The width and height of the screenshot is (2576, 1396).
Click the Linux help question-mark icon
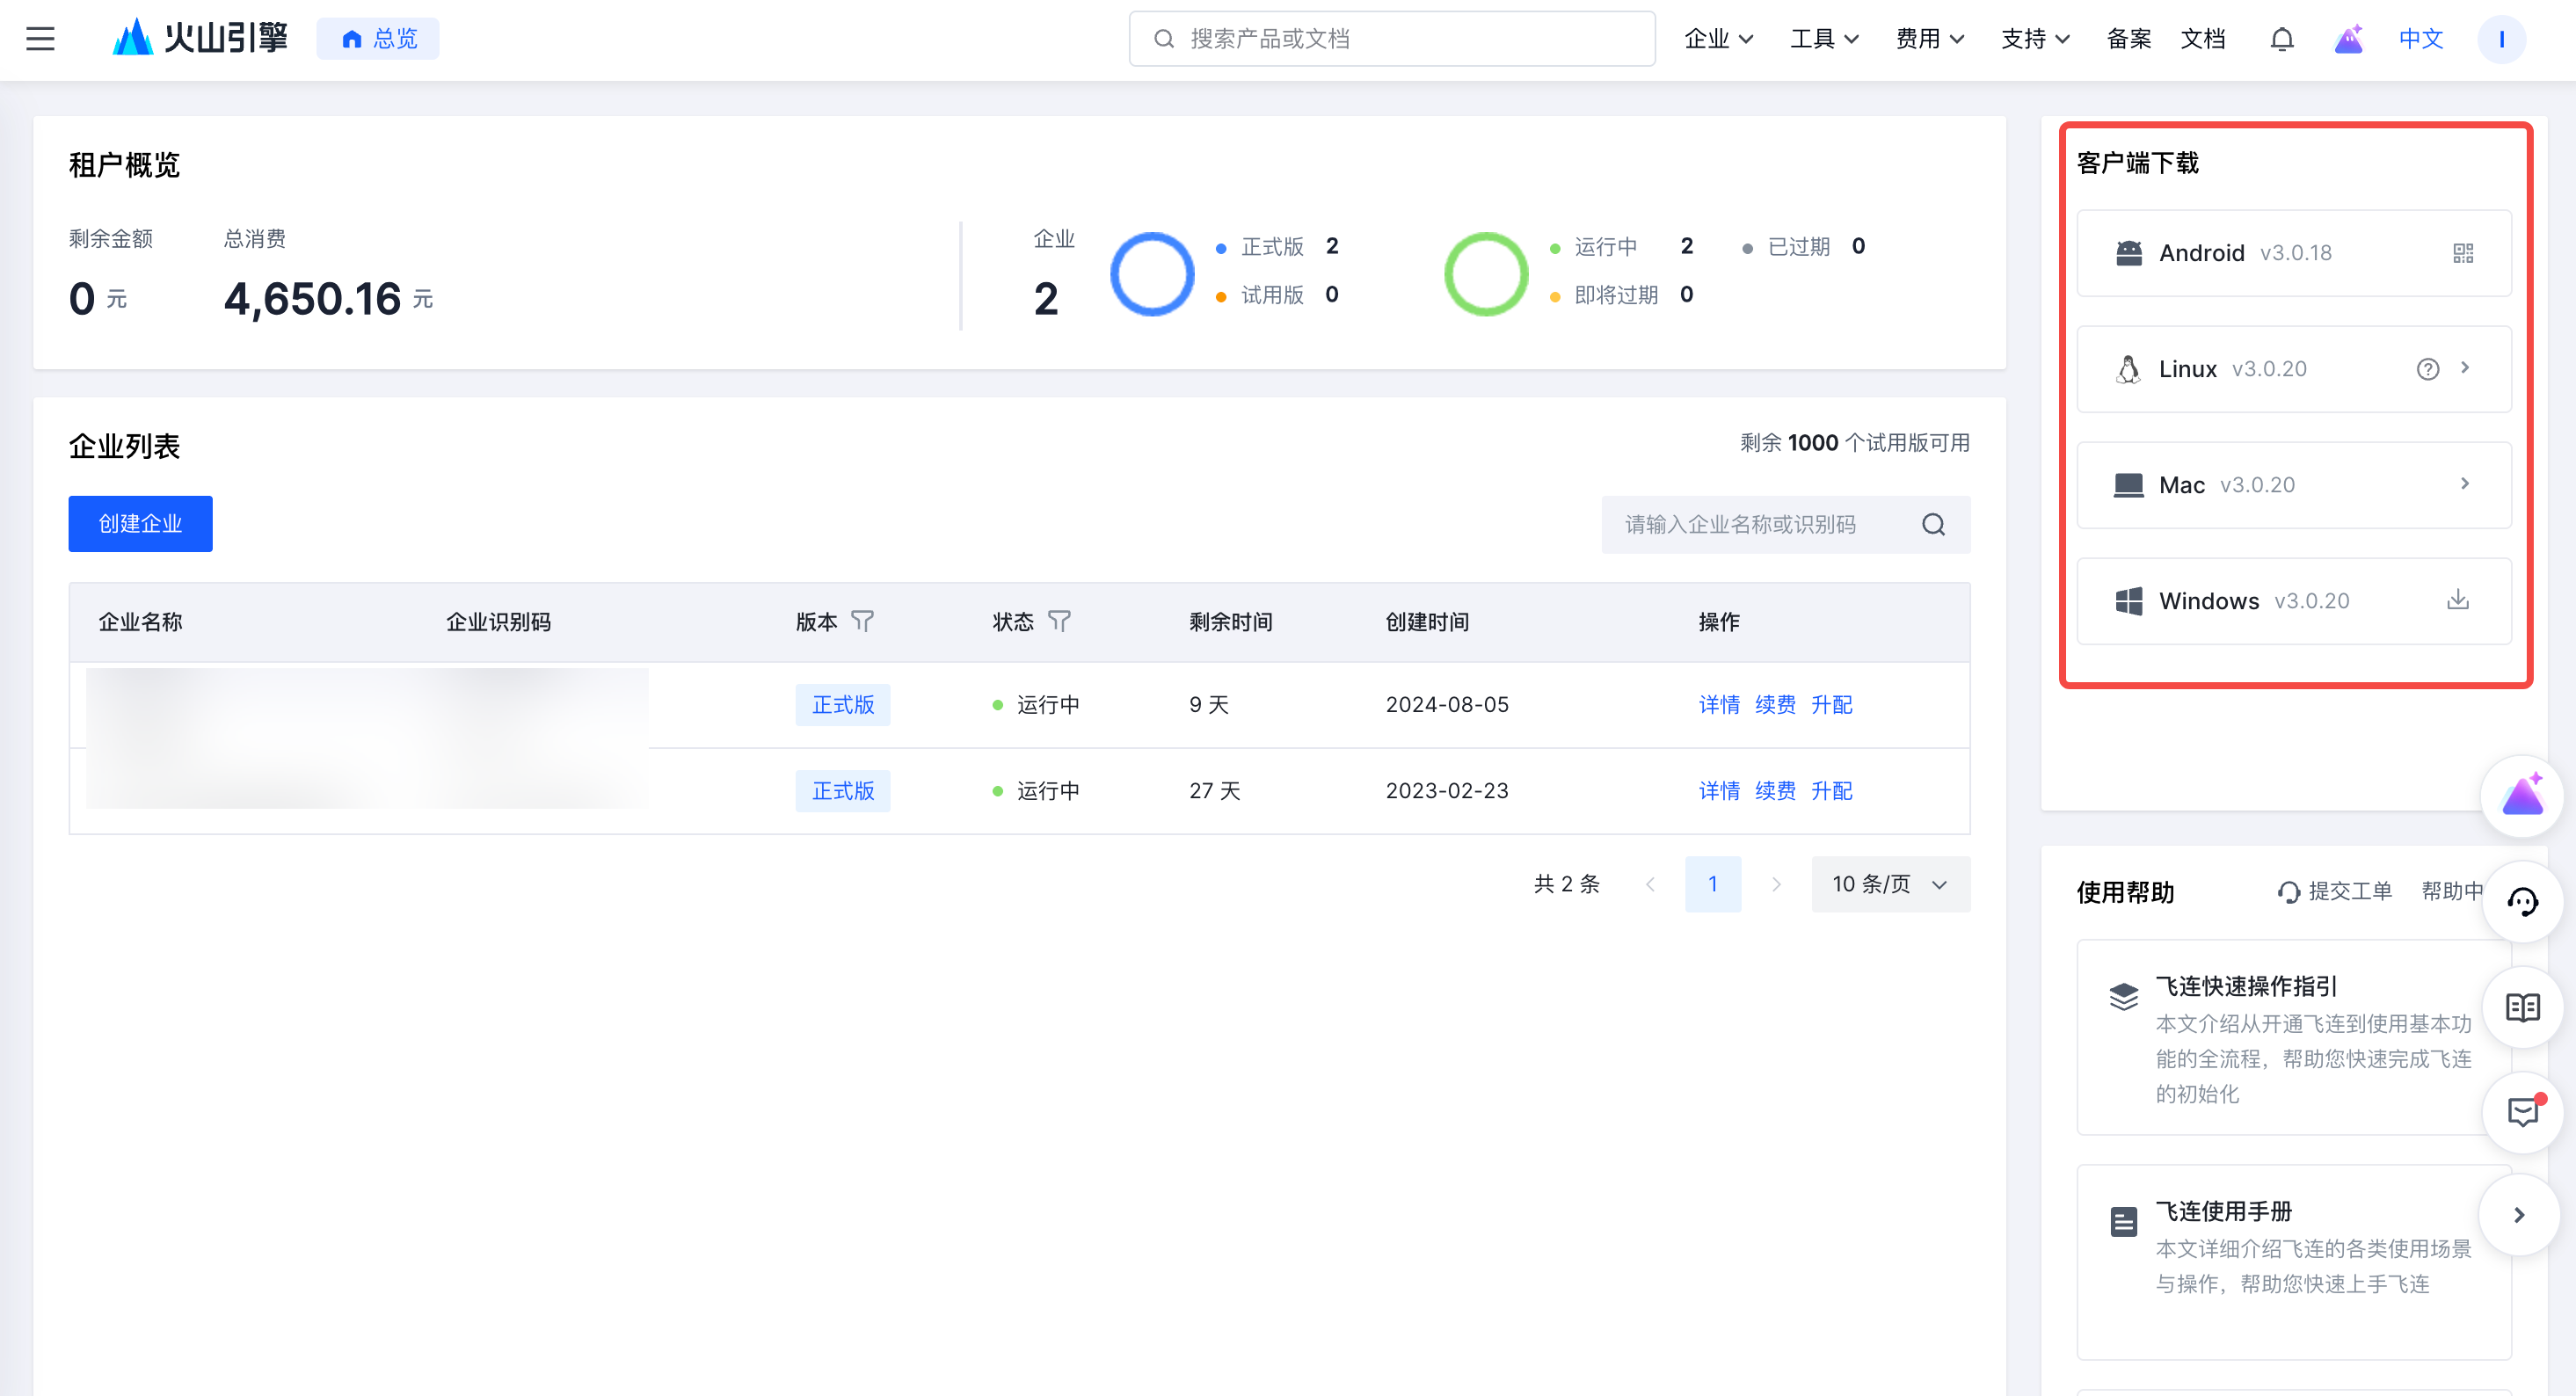pos(2427,369)
